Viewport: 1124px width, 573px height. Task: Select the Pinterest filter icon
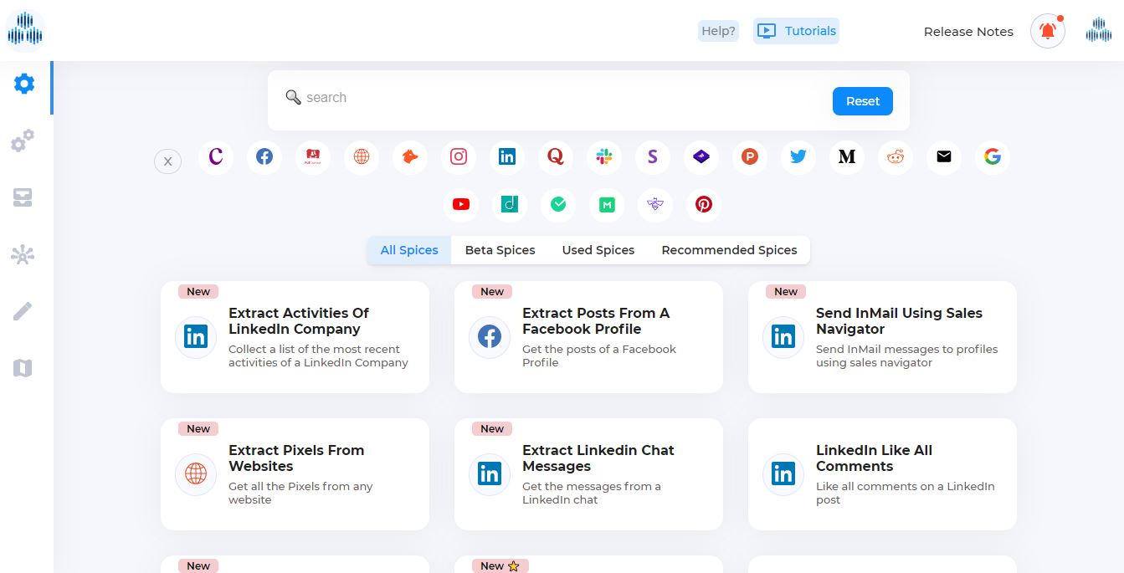704,204
